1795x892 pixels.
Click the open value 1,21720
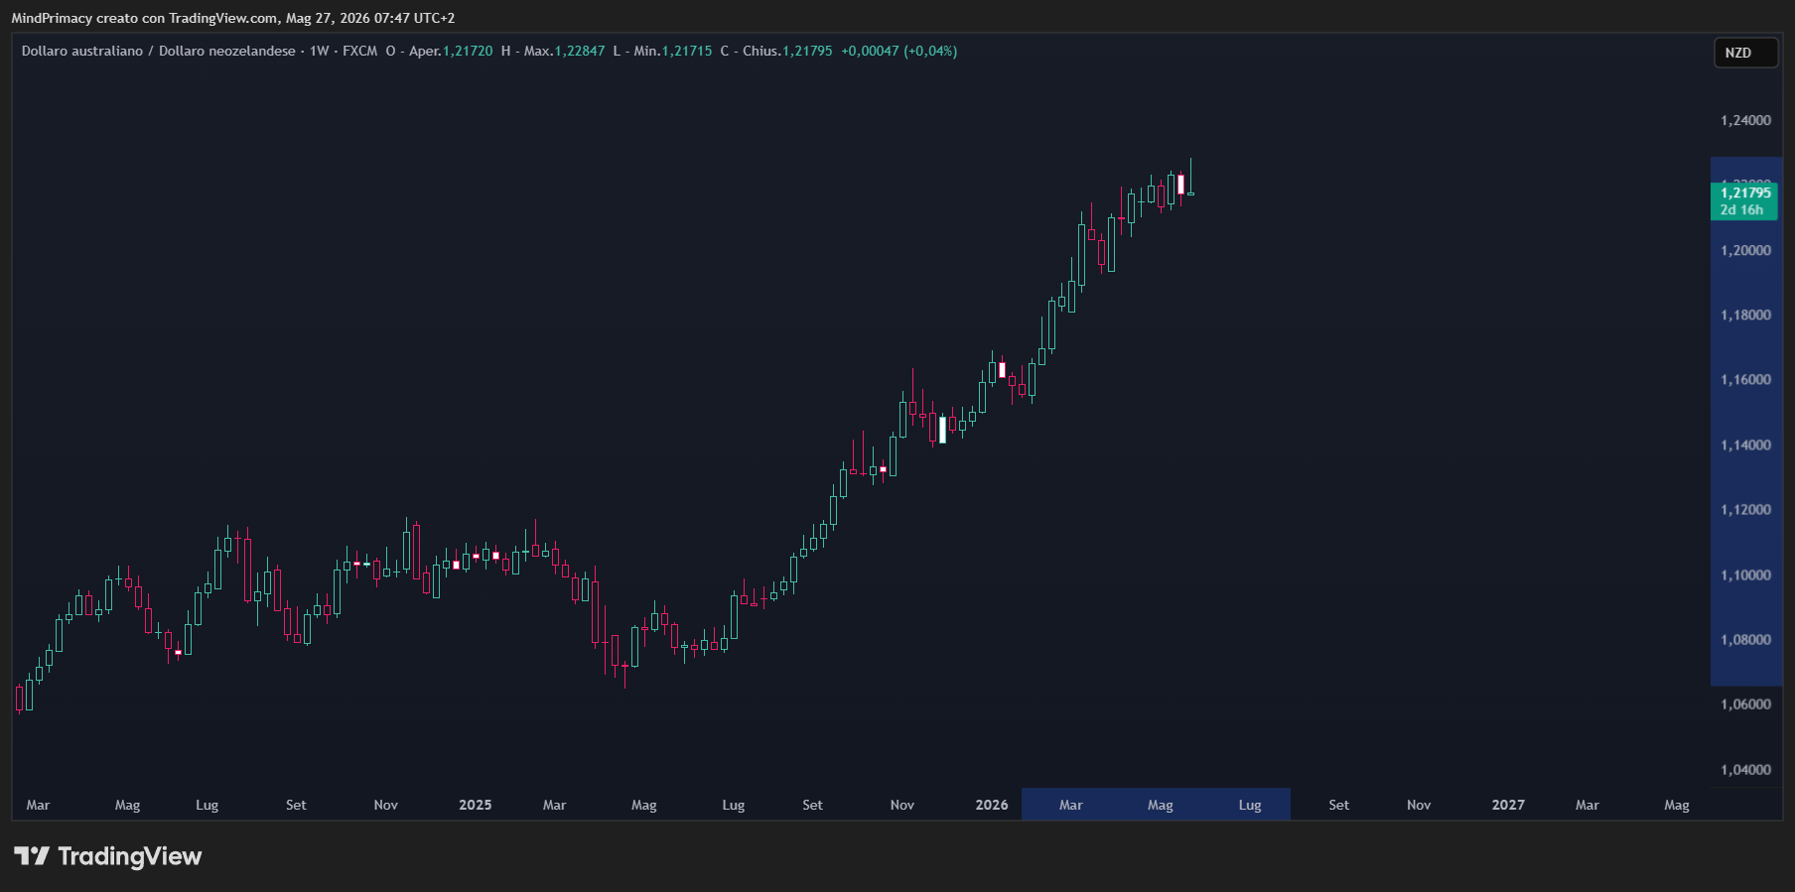tap(468, 51)
